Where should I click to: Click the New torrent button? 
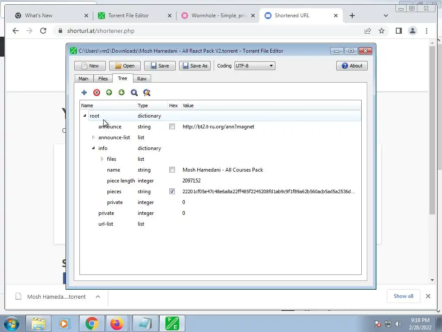pos(90,66)
